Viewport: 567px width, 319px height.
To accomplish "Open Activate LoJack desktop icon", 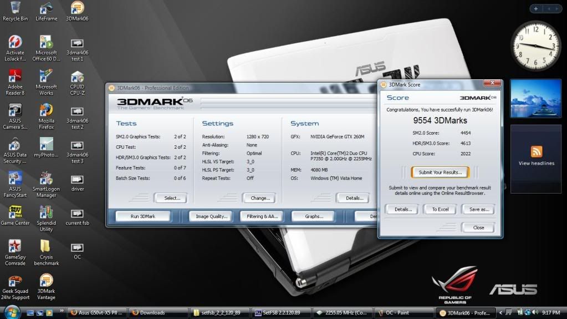I will 15,48.
